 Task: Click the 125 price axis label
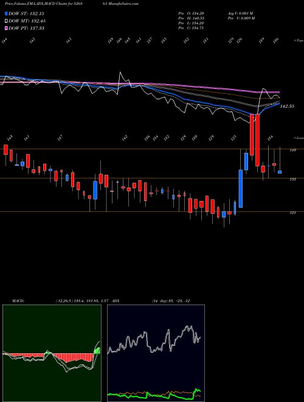pyautogui.click(x=292, y=213)
